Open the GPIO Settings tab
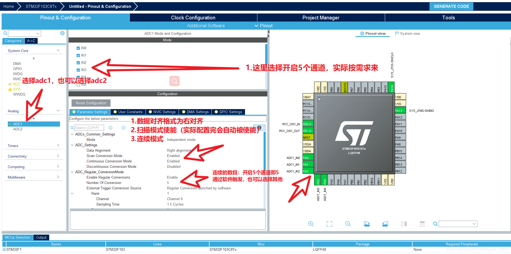 tap(228, 112)
